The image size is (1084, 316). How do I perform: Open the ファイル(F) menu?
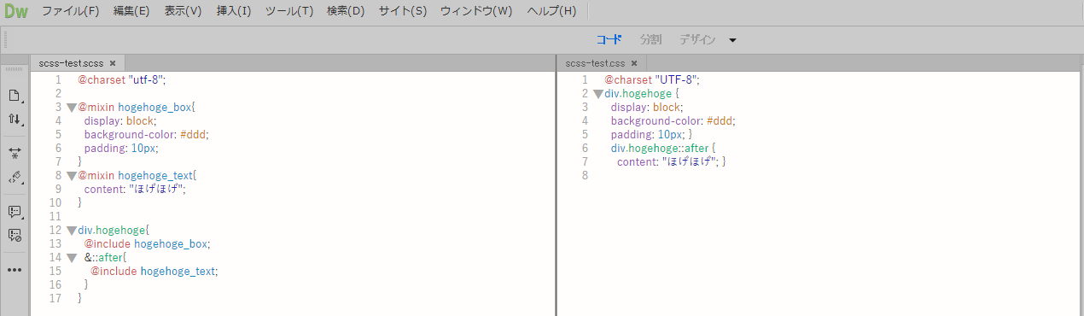pyautogui.click(x=71, y=12)
